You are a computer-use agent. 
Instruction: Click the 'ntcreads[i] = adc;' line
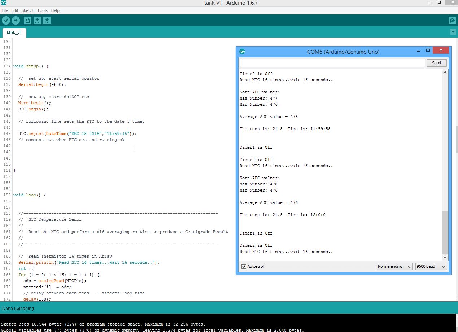[x=47, y=287]
